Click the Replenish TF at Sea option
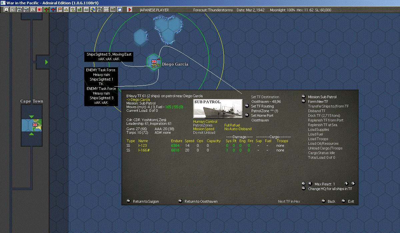400x233 pixels. coord(323,125)
